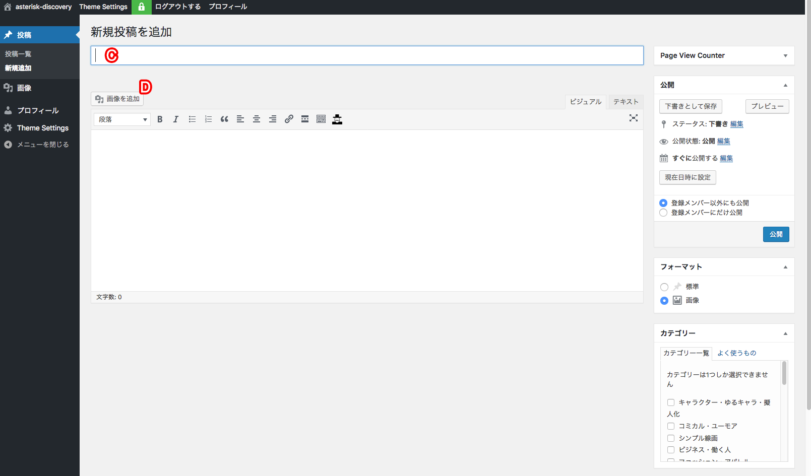The height and width of the screenshot is (476, 811).
Task: Click 下書きとして保存 button
Action: tap(691, 106)
